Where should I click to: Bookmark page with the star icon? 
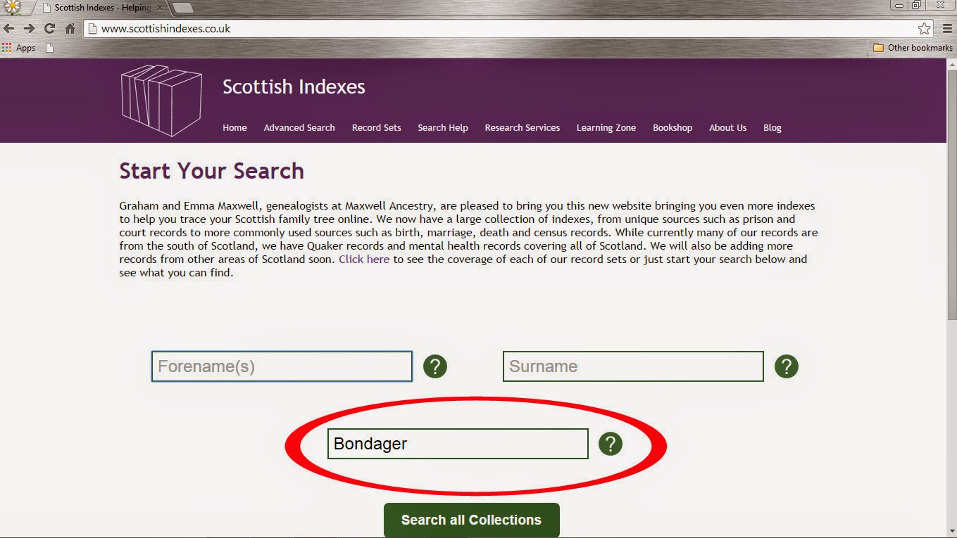[924, 29]
